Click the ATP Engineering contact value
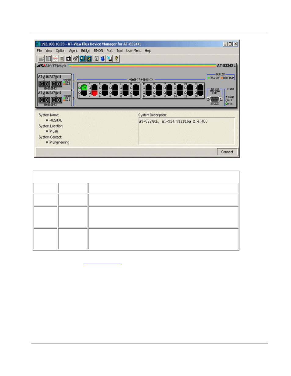This screenshot has width=291, height=376. 58,142
